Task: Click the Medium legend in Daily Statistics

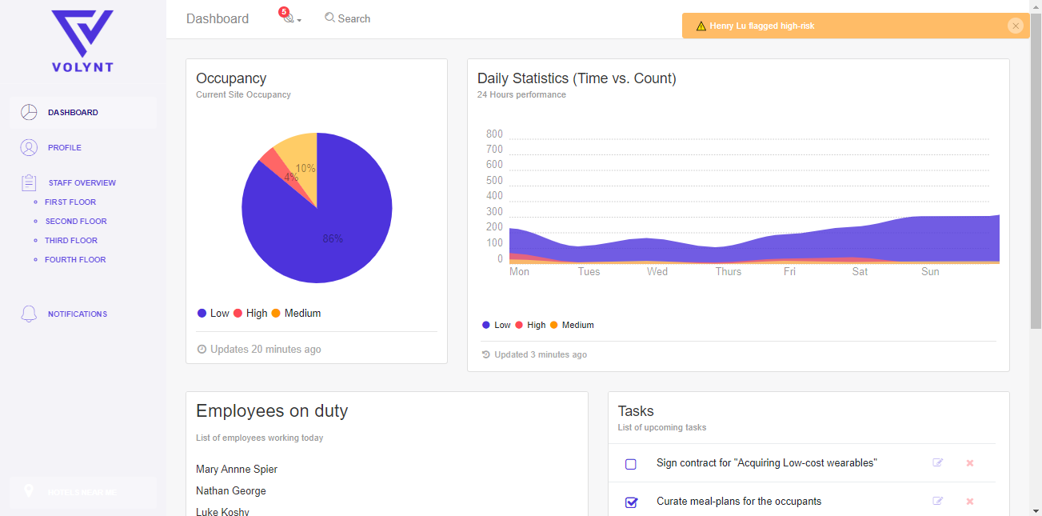Action: [572, 326]
